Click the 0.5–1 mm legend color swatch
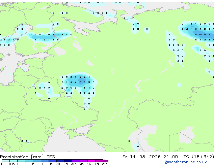 point(14,161)
